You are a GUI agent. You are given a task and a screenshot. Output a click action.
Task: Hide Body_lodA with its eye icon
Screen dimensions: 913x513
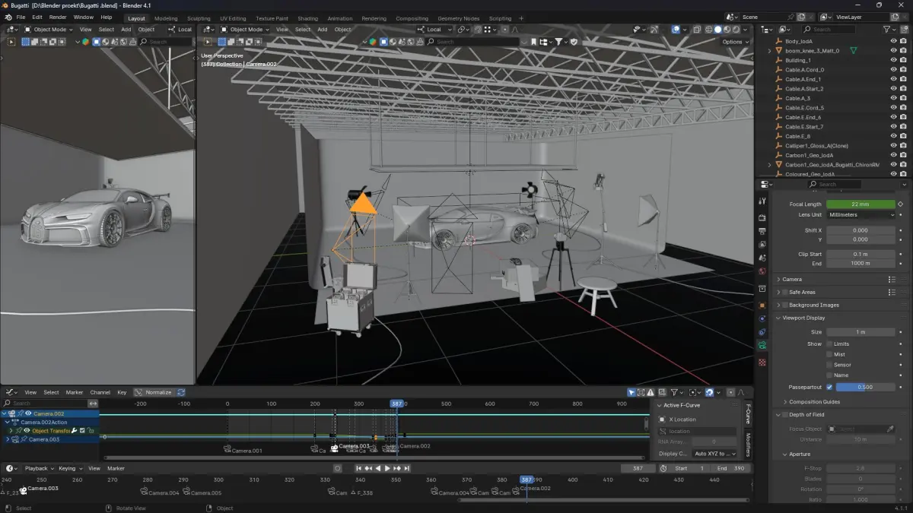894,41
